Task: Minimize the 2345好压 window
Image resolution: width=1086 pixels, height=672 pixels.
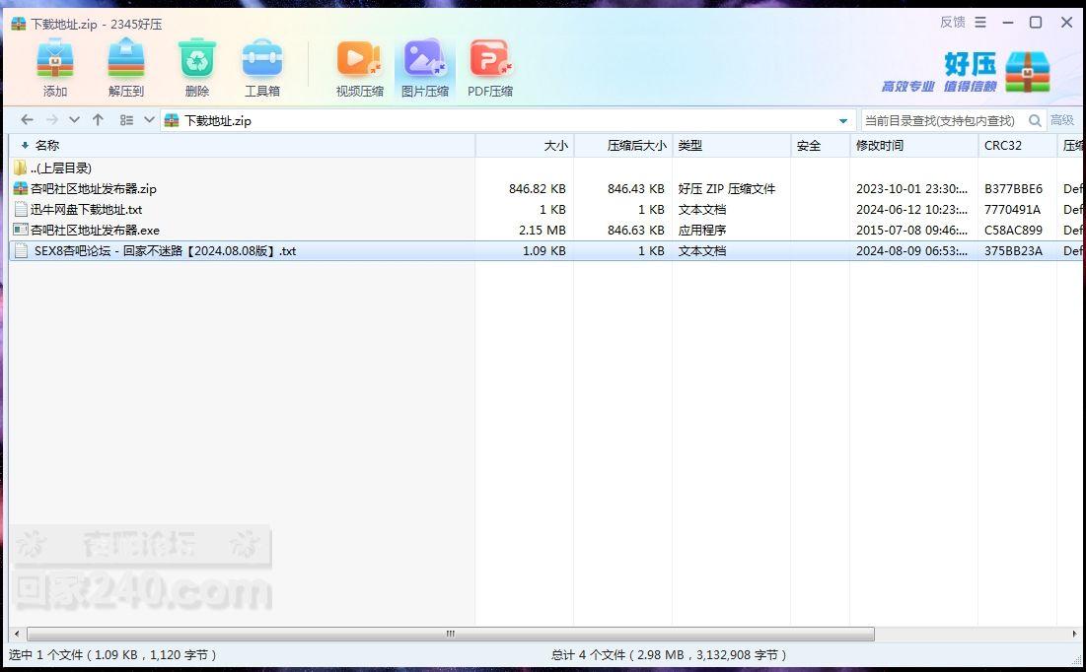Action: pyautogui.click(x=1008, y=22)
